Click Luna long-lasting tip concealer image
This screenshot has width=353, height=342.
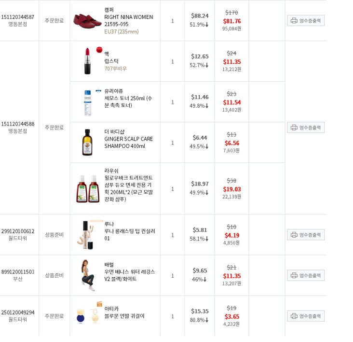pos(87,235)
